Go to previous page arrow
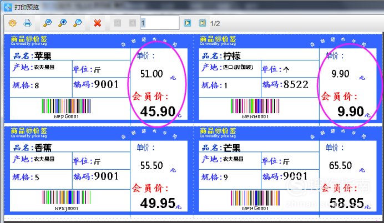This screenshot has height=223, width=384. (132, 23)
